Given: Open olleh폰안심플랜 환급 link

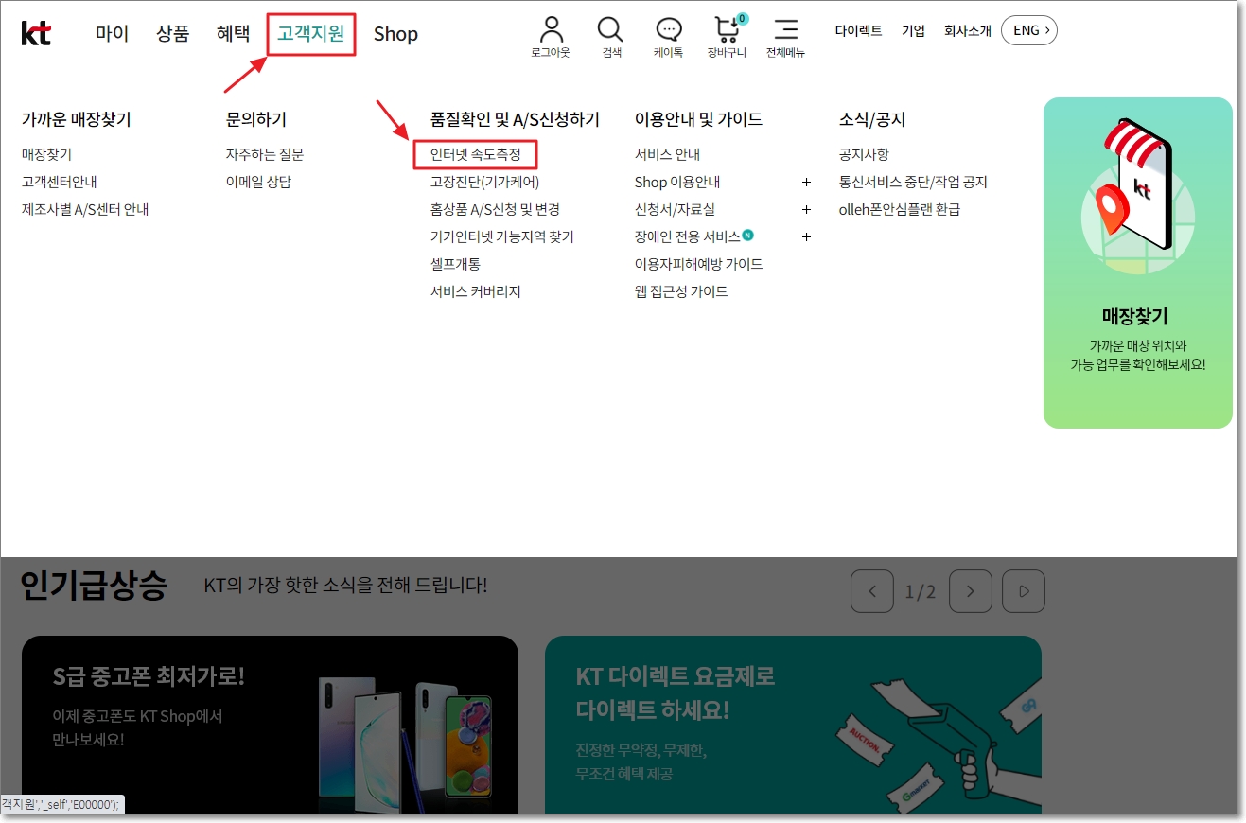Looking at the screenshot, I should (x=900, y=209).
